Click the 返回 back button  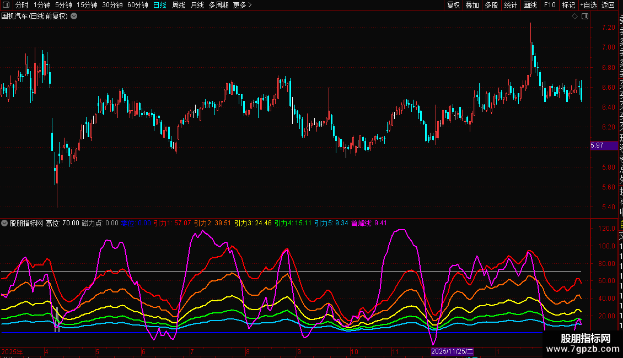pos(608,6)
